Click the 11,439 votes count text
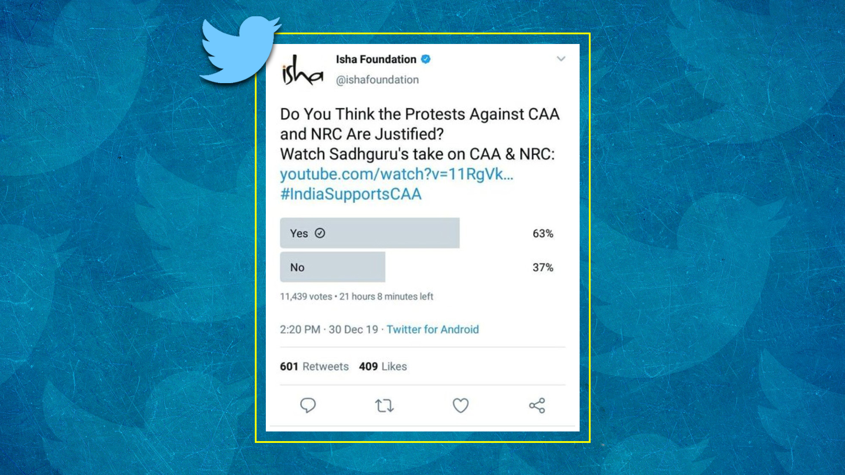The image size is (845, 475). (x=306, y=296)
